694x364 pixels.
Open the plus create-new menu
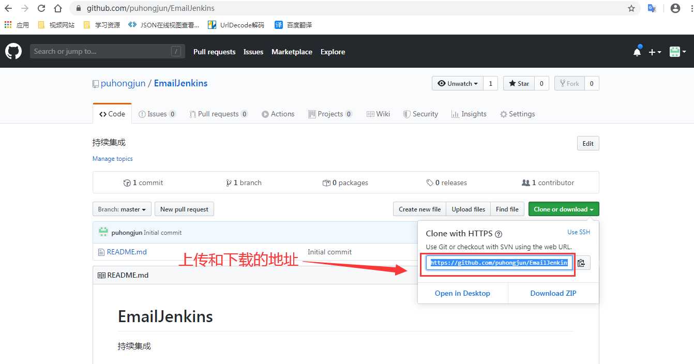(655, 52)
